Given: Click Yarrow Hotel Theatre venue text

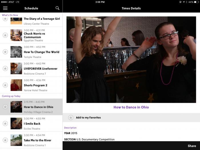Looking at the screenshot, I should (x=35, y=90).
